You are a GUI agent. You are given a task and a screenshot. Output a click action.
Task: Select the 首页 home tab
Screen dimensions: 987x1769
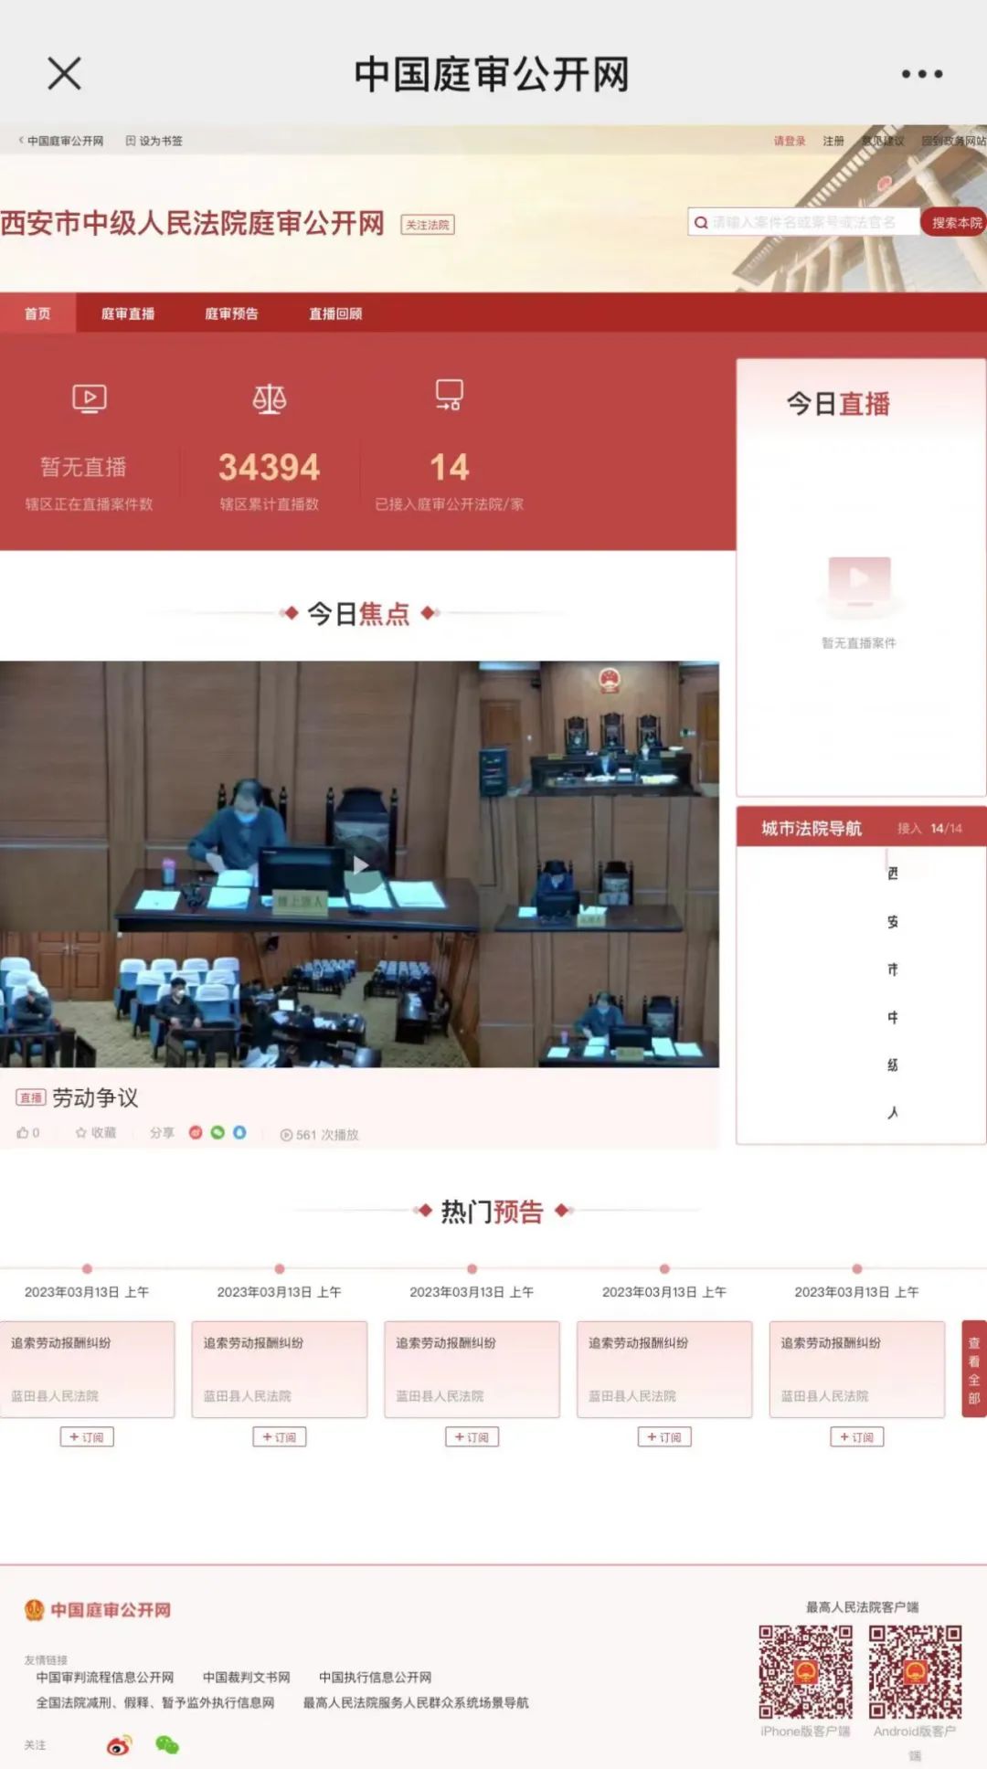tap(37, 313)
